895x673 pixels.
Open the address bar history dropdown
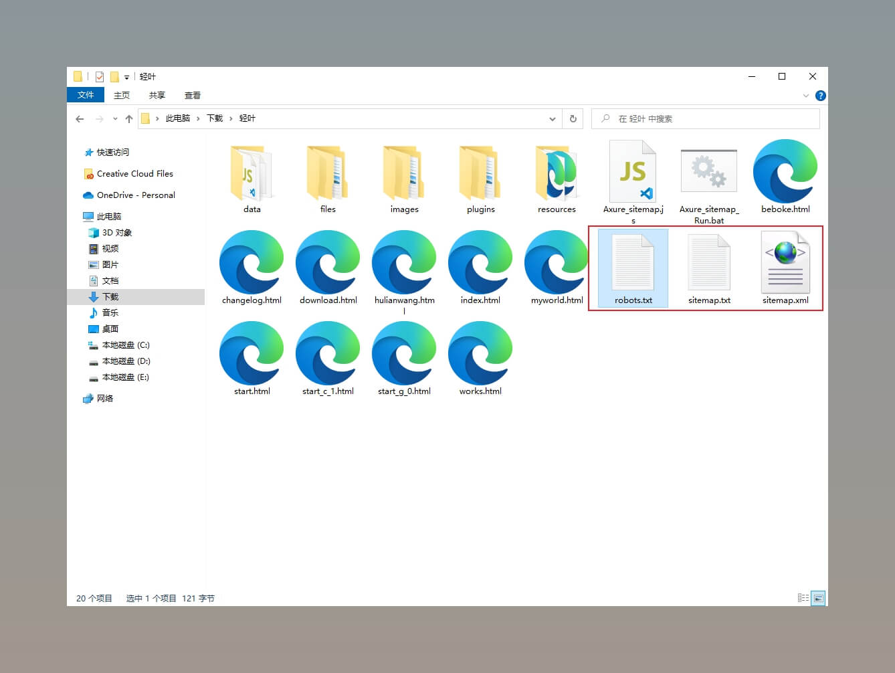tap(553, 118)
